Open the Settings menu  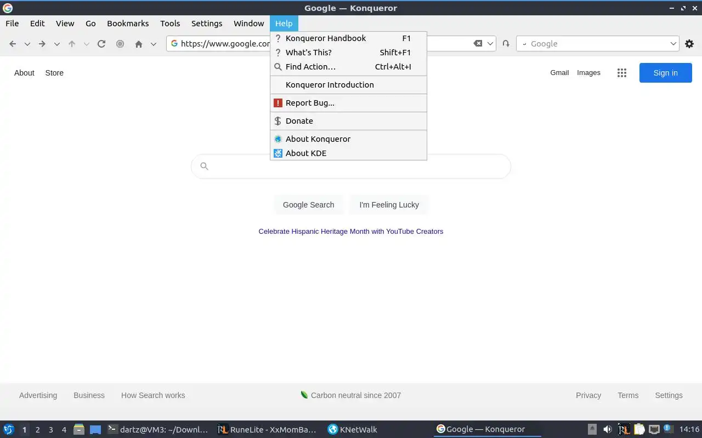[207, 24]
